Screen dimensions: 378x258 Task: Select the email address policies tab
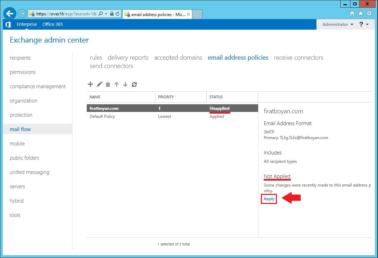(x=238, y=58)
